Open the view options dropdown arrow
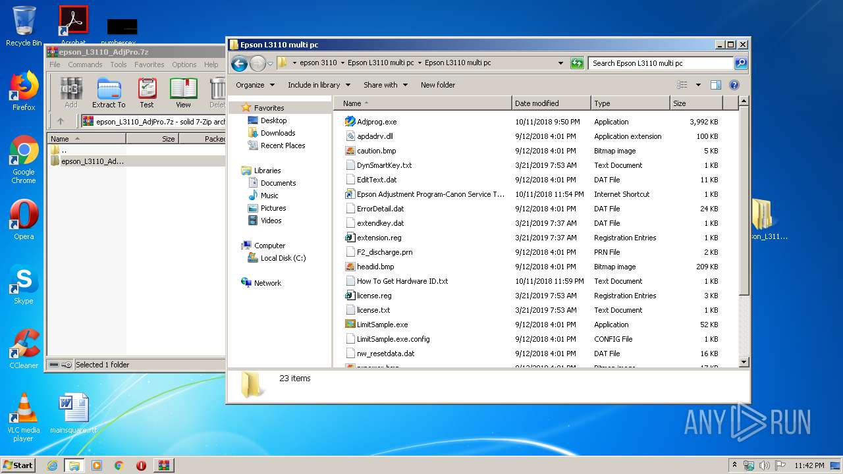Screen dimensions: 843x474 [x=698, y=85]
